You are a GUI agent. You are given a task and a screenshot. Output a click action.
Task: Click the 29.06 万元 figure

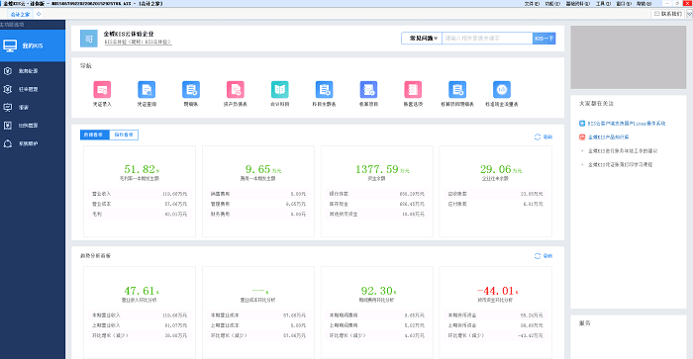[x=501, y=169]
